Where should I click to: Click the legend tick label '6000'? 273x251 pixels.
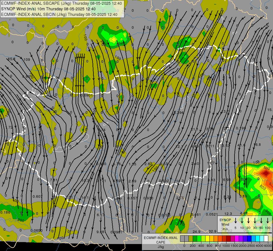pyautogui.click(x=268, y=246)
